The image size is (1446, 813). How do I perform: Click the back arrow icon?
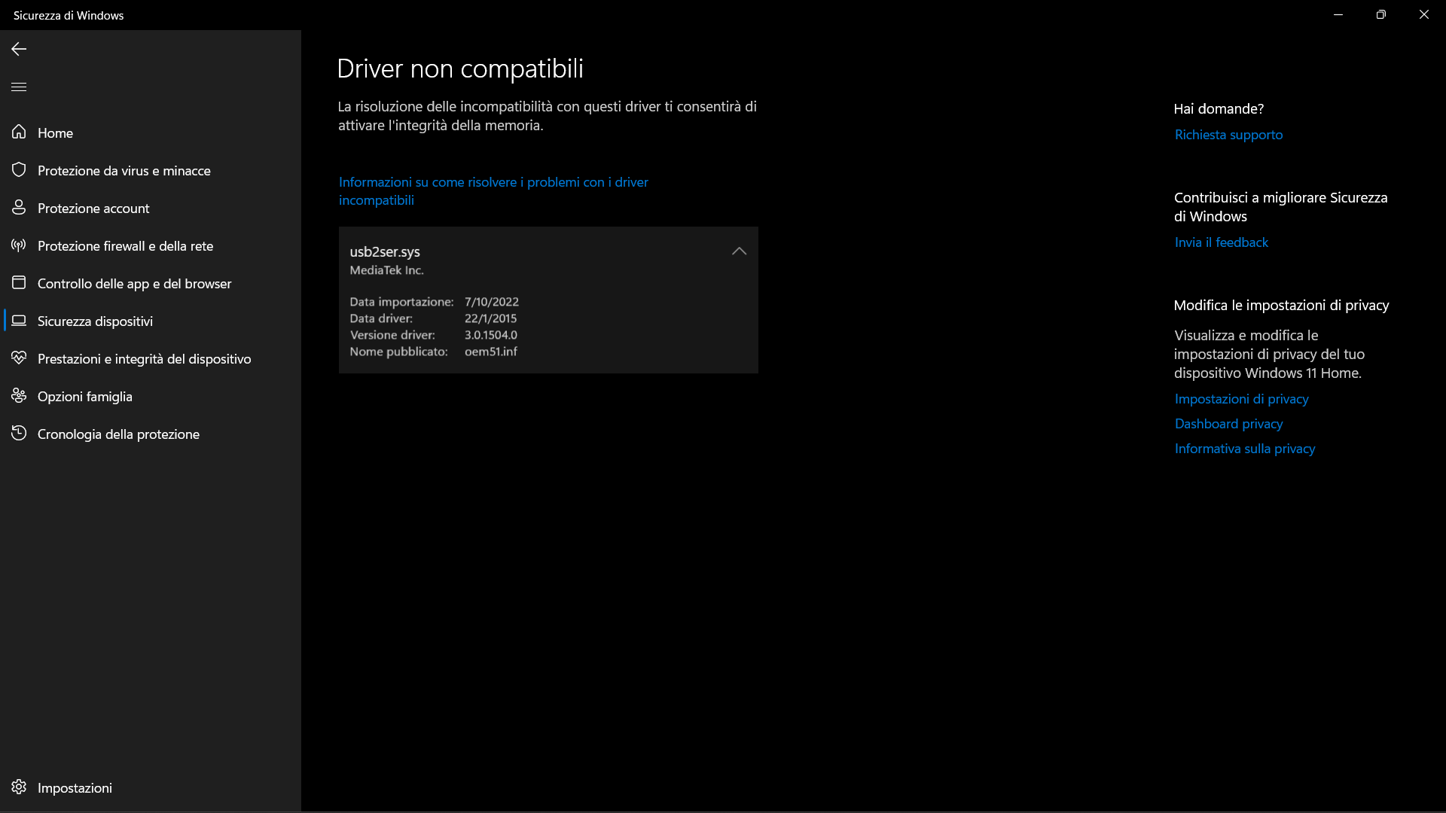(19, 49)
